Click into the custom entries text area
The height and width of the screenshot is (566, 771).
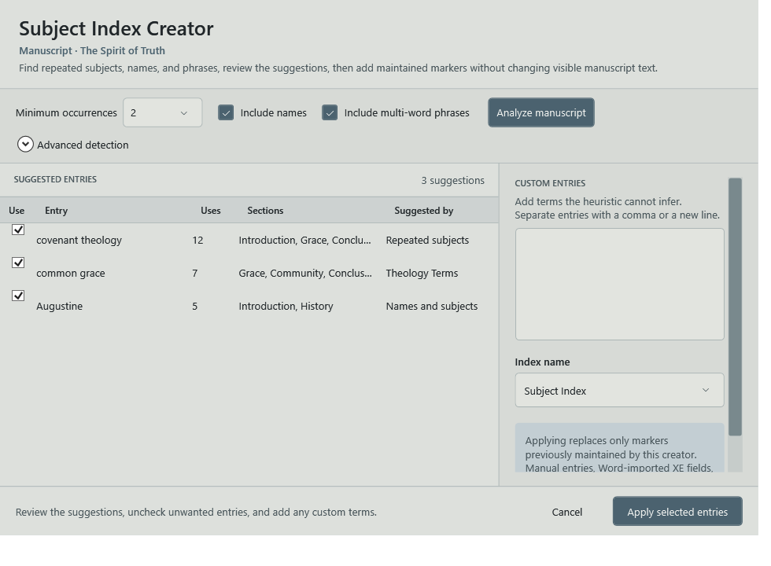(620, 284)
